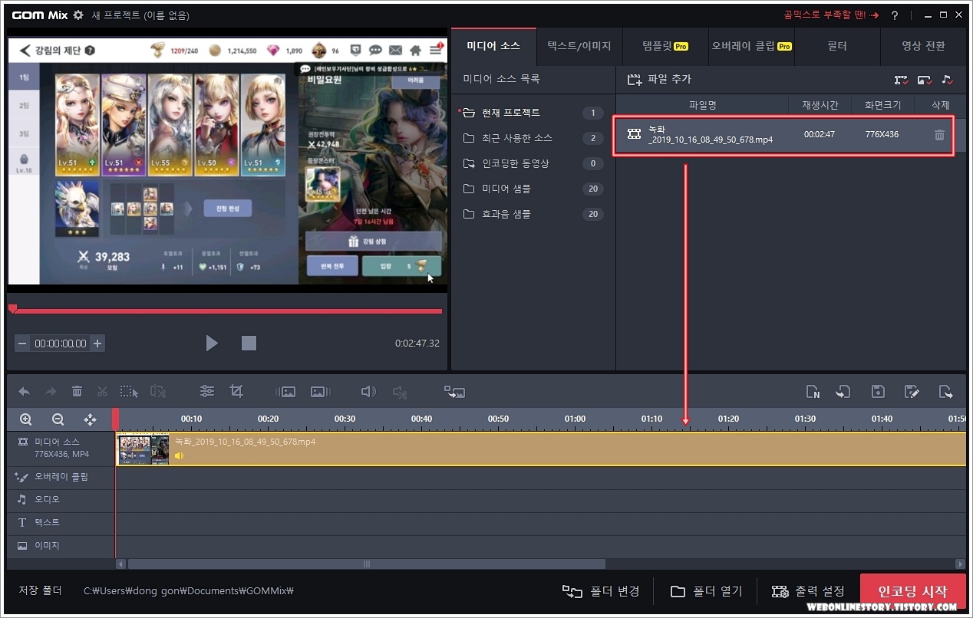
Task: Open 출력 설정 output settings
Action: point(808,591)
